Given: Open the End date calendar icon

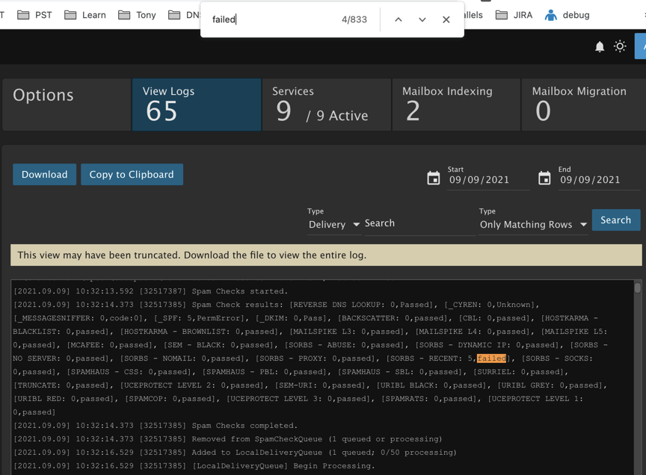Looking at the screenshot, I should click(x=544, y=178).
